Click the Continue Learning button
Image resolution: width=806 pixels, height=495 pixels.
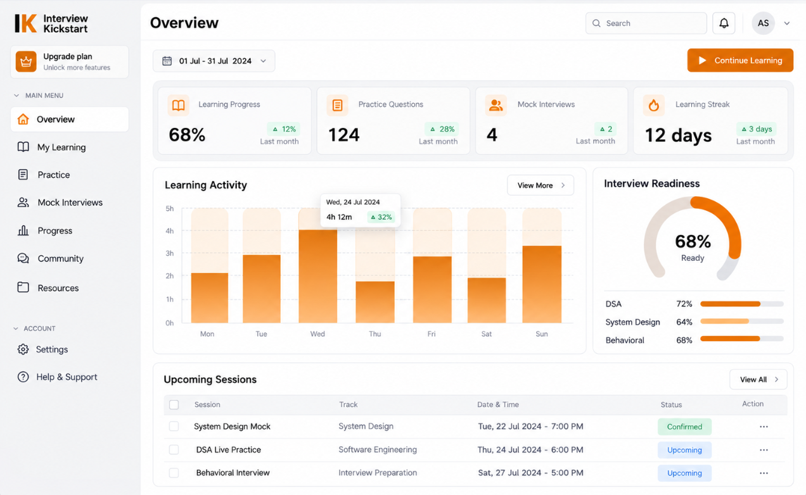point(740,61)
